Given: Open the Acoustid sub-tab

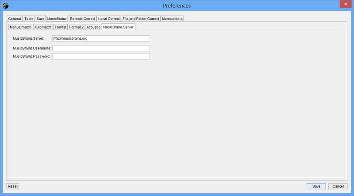Looking at the screenshot, I should tap(93, 27).
